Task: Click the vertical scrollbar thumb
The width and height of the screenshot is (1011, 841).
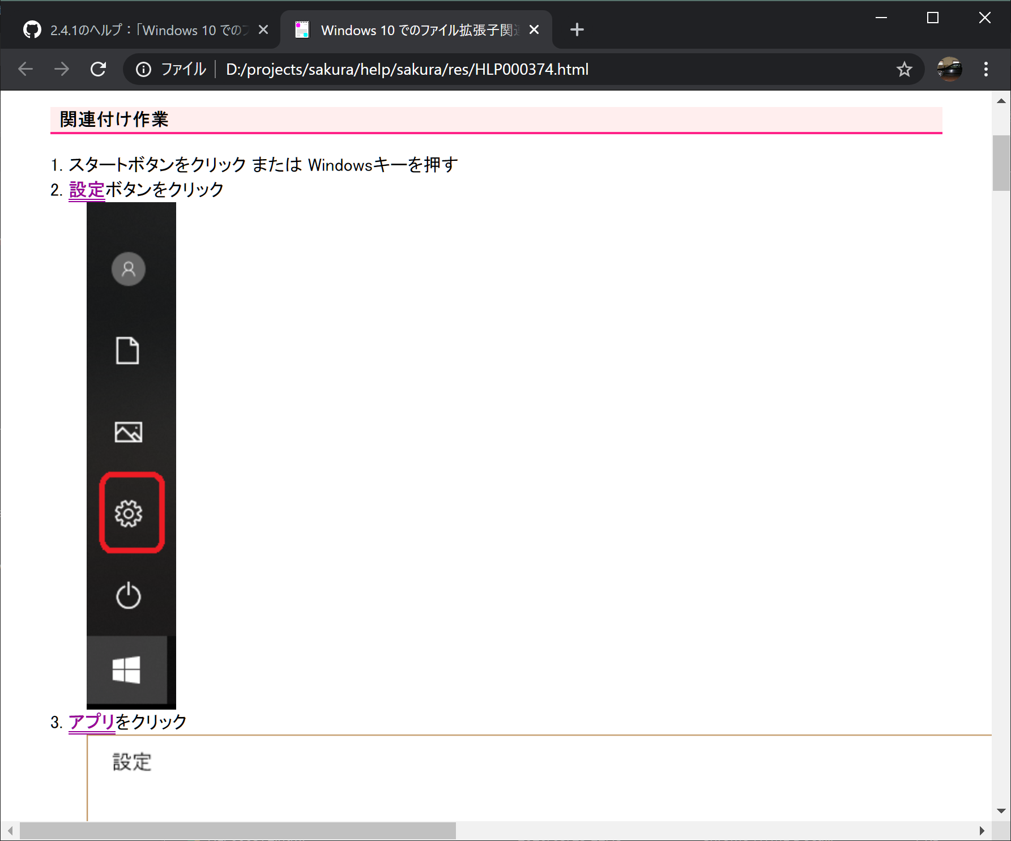Action: pos(1001,163)
